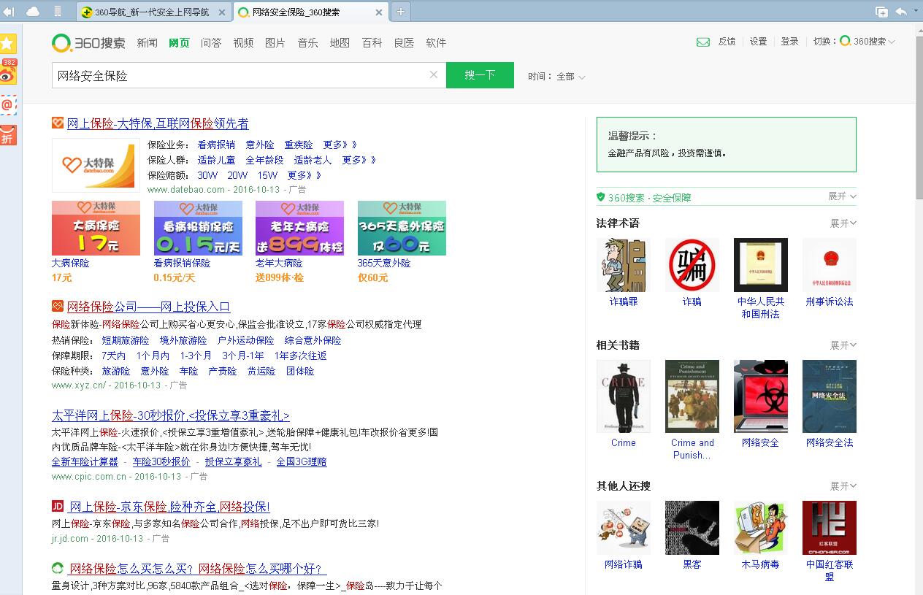Switch to the 图片 search category

pos(275,43)
